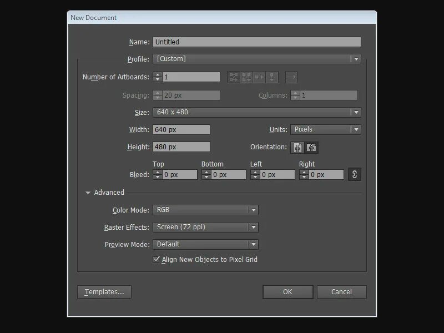This screenshot has height=333, width=444.
Task: Click the Name field containing Untitled
Action: point(257,42)
